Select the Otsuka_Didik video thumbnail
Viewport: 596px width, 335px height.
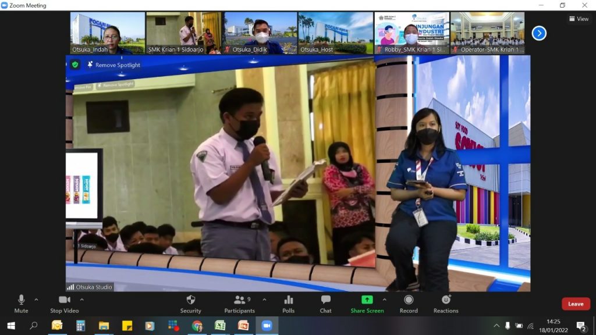(260, 33)
